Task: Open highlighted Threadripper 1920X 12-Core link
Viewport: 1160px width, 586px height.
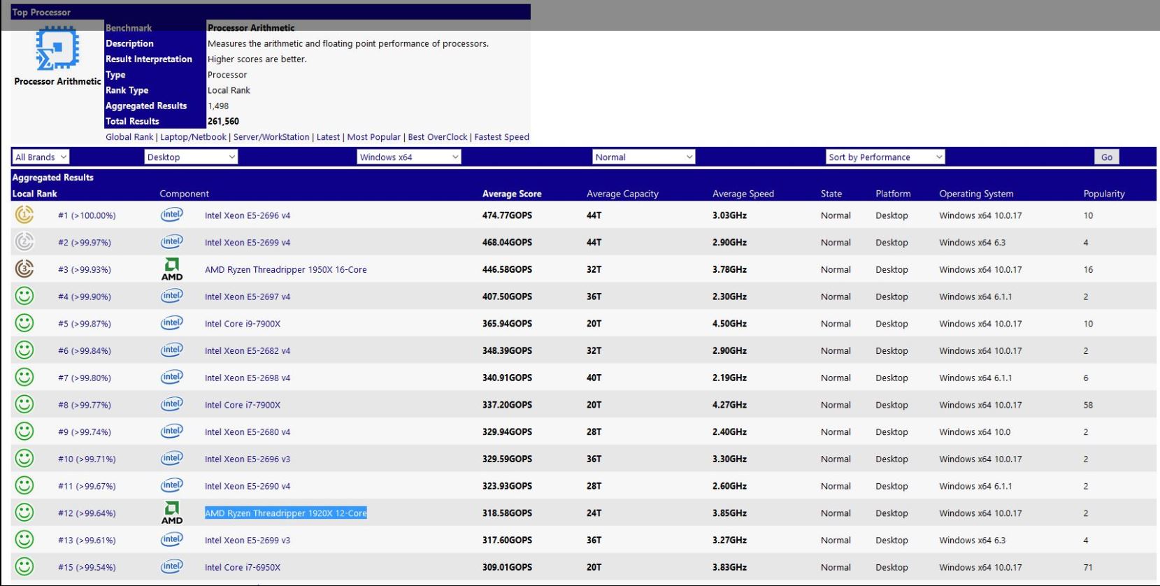Action: pyautogui.click(x=285, y=513)
